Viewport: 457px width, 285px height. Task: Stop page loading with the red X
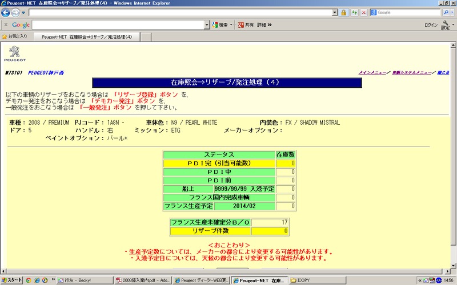[x=364, y=13]
